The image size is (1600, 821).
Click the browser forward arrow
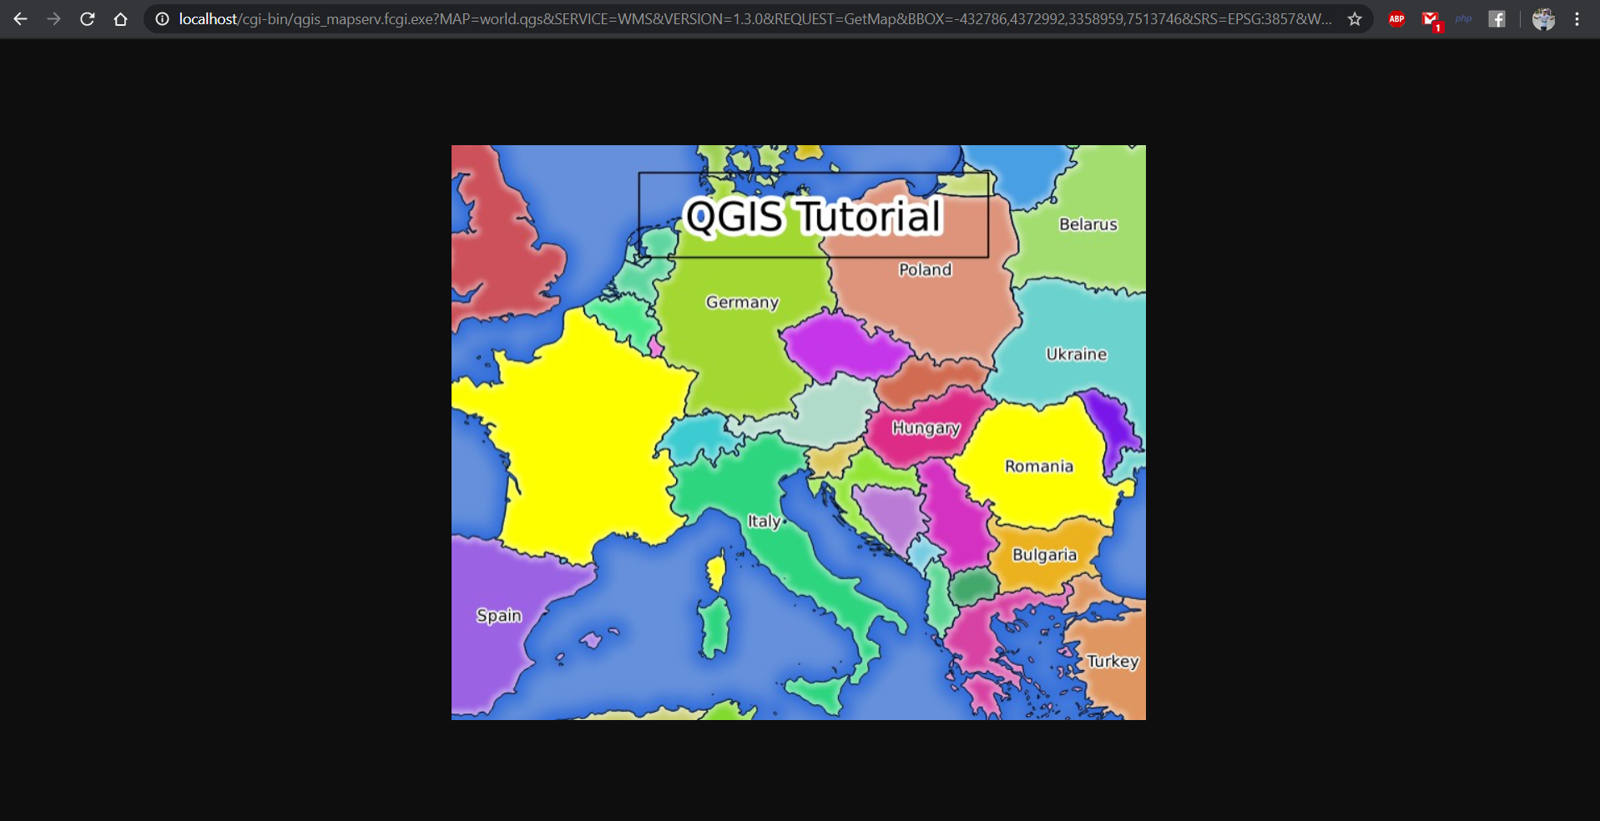click(x=53, y=19)
